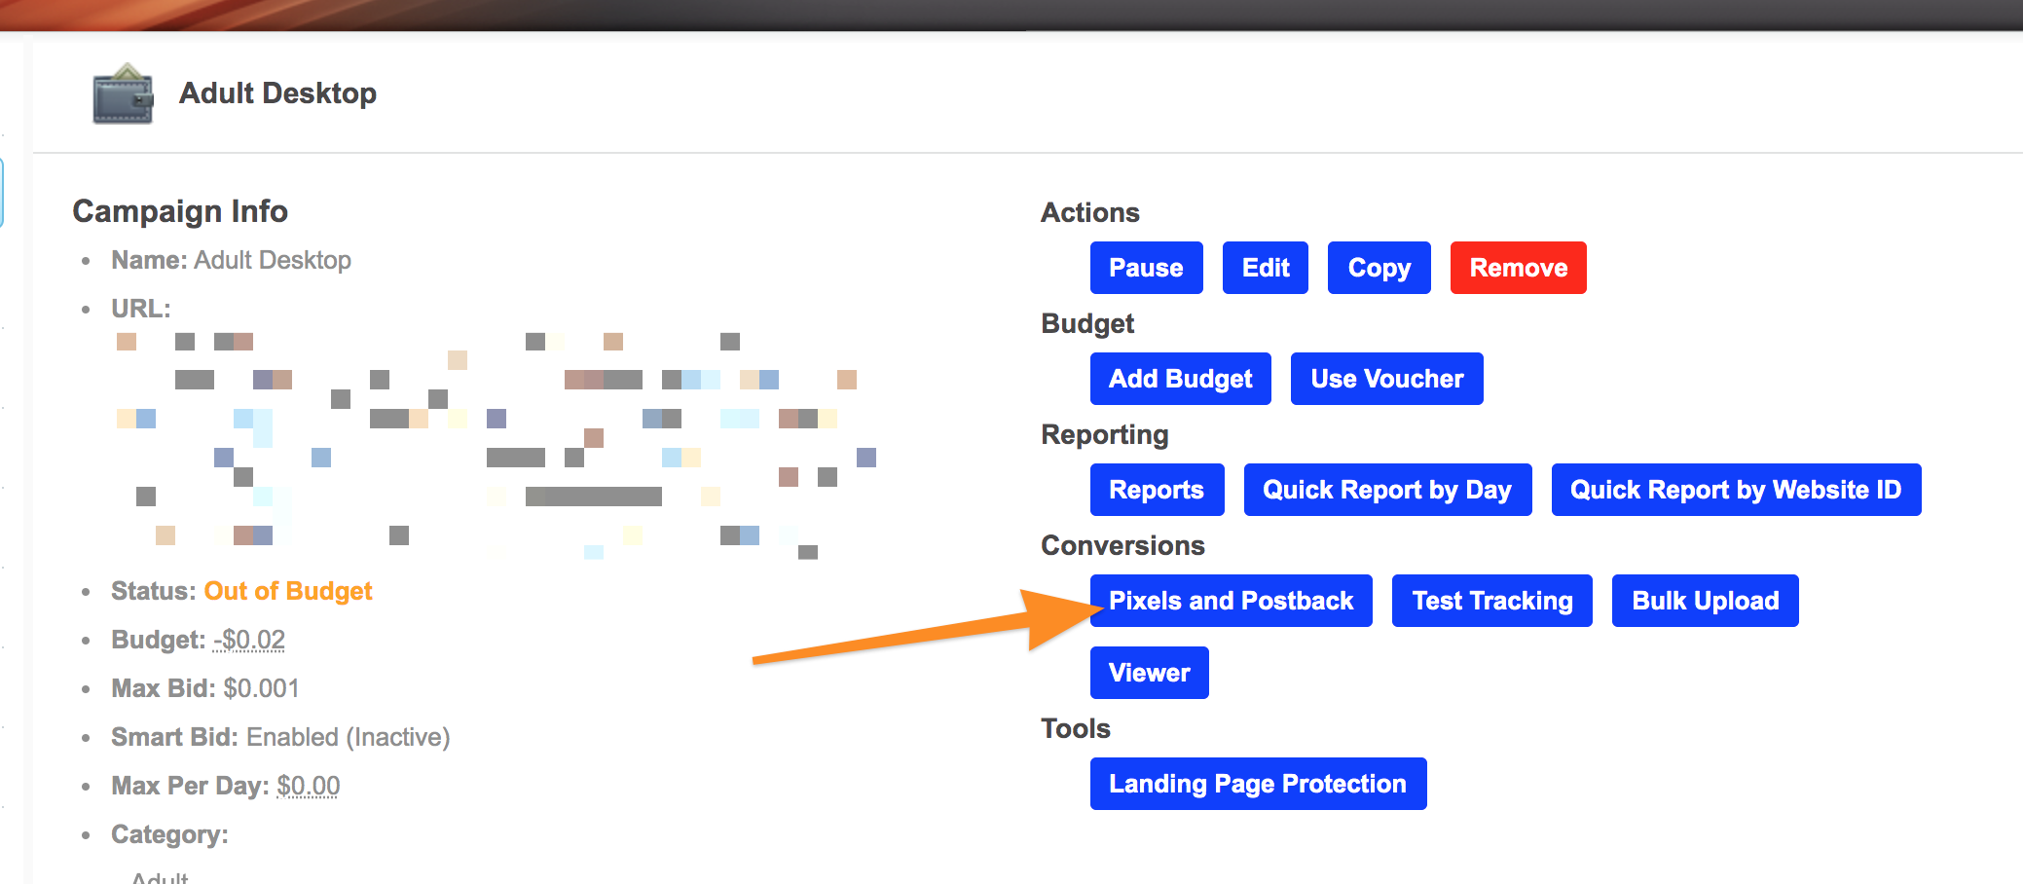Screen dimensions: 2023x884
Task: Open the conversions Viewer
Action: tap(1149, 673)
